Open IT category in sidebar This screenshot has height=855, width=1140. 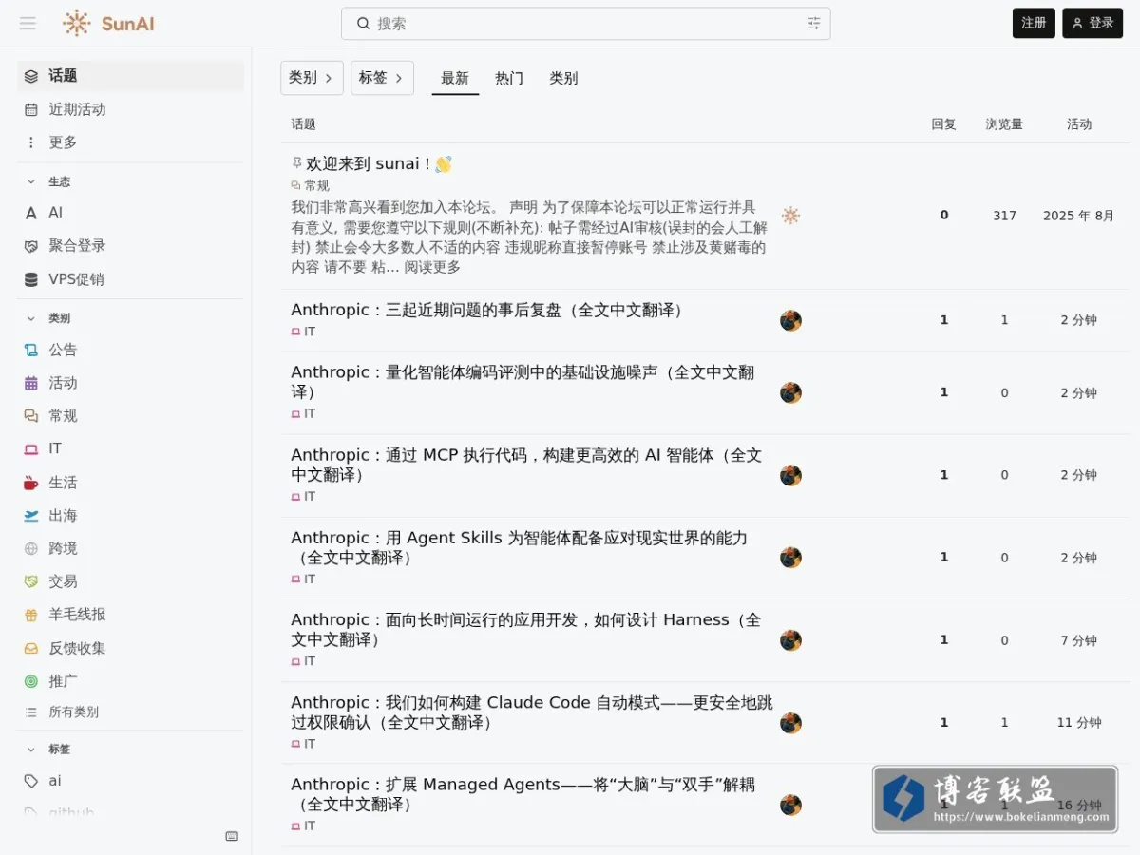pos(130,448)
